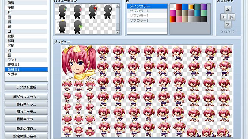Open the 戦闘キャラ... export button

pos(26,119)
